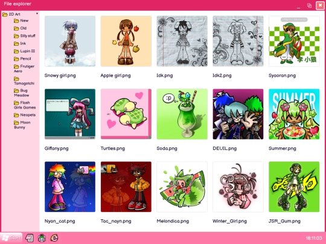Select the Giffany.png thumbnail
This screenshot has width=326, height=244.
(x=70, y=114)
